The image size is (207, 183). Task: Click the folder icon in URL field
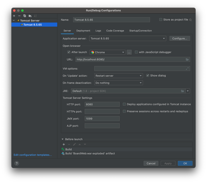[x=187, y=59]
